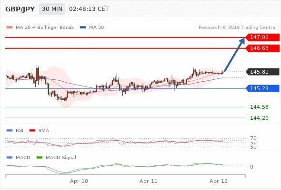
Task: Select the Apr 12 date marker
Action: 219,181
